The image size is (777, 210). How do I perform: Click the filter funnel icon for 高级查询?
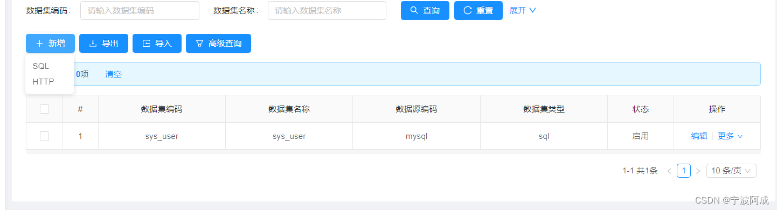tap(199, 44)
